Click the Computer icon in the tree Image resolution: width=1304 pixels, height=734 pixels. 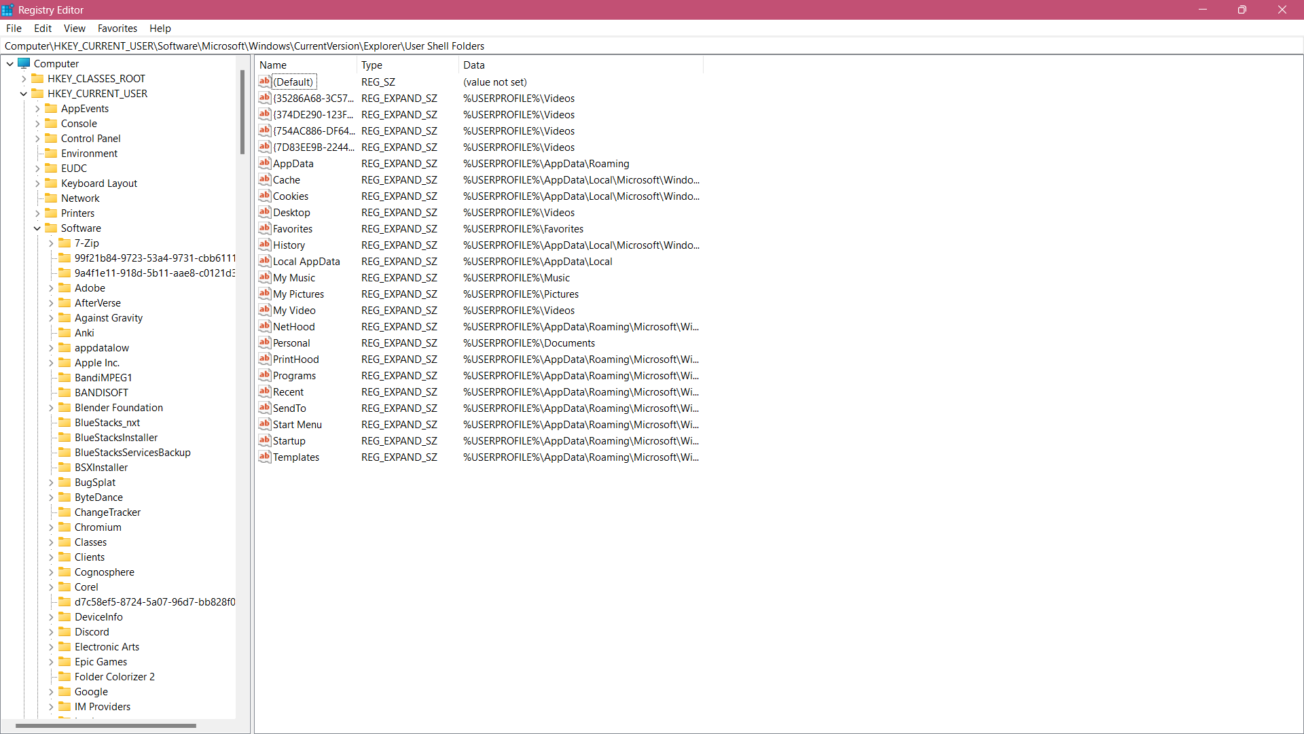tap(24, 63)
